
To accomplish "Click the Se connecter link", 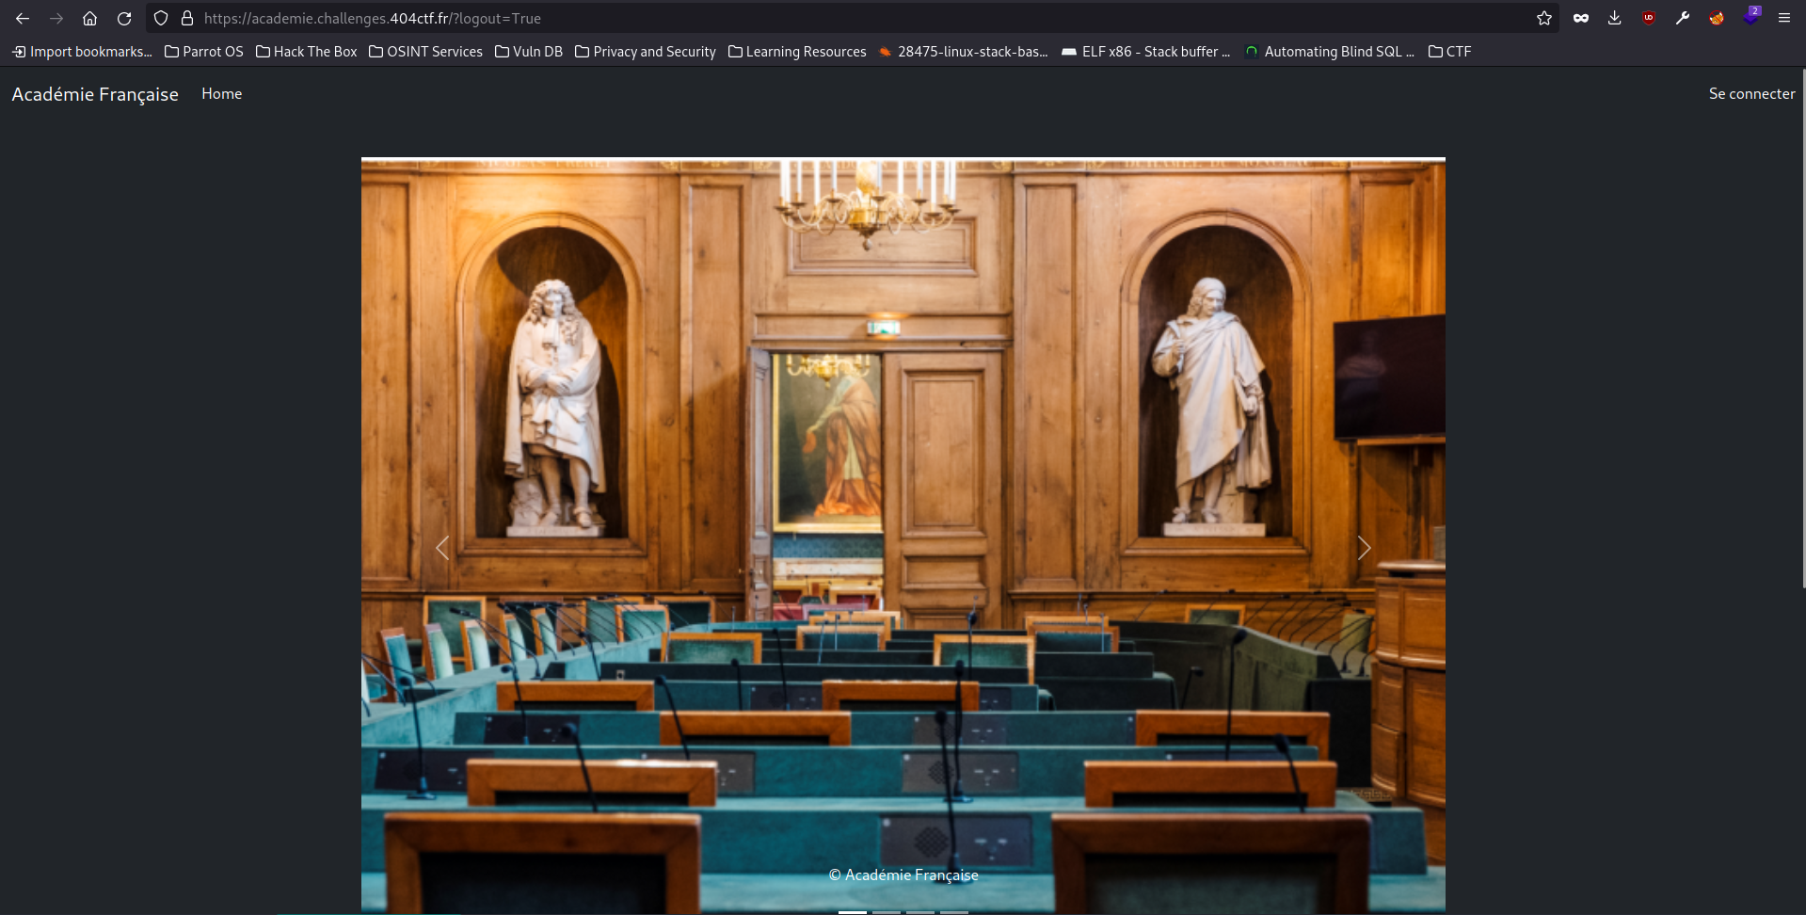I will (1751, 93).
